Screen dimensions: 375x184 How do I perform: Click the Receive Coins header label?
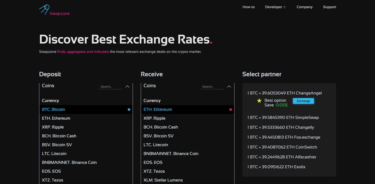click(x=150, y=86)
